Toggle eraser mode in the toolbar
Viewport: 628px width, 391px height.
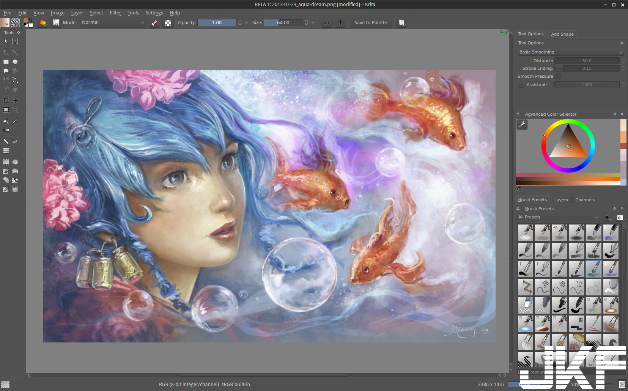click(x=154, y=23)
